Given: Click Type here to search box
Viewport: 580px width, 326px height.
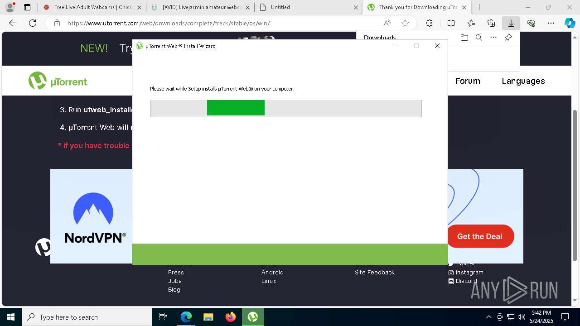Looking at the screenshot, I should coord(87,317).
